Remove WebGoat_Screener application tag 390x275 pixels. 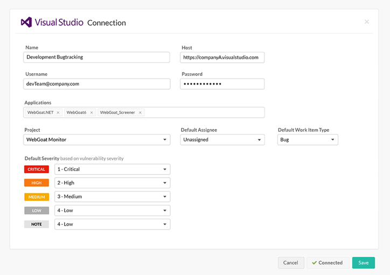(x=141, y=112)
